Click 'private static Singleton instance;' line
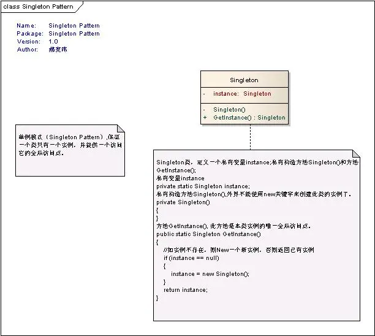This screenshot has height=336, width=375. point(203,186)
